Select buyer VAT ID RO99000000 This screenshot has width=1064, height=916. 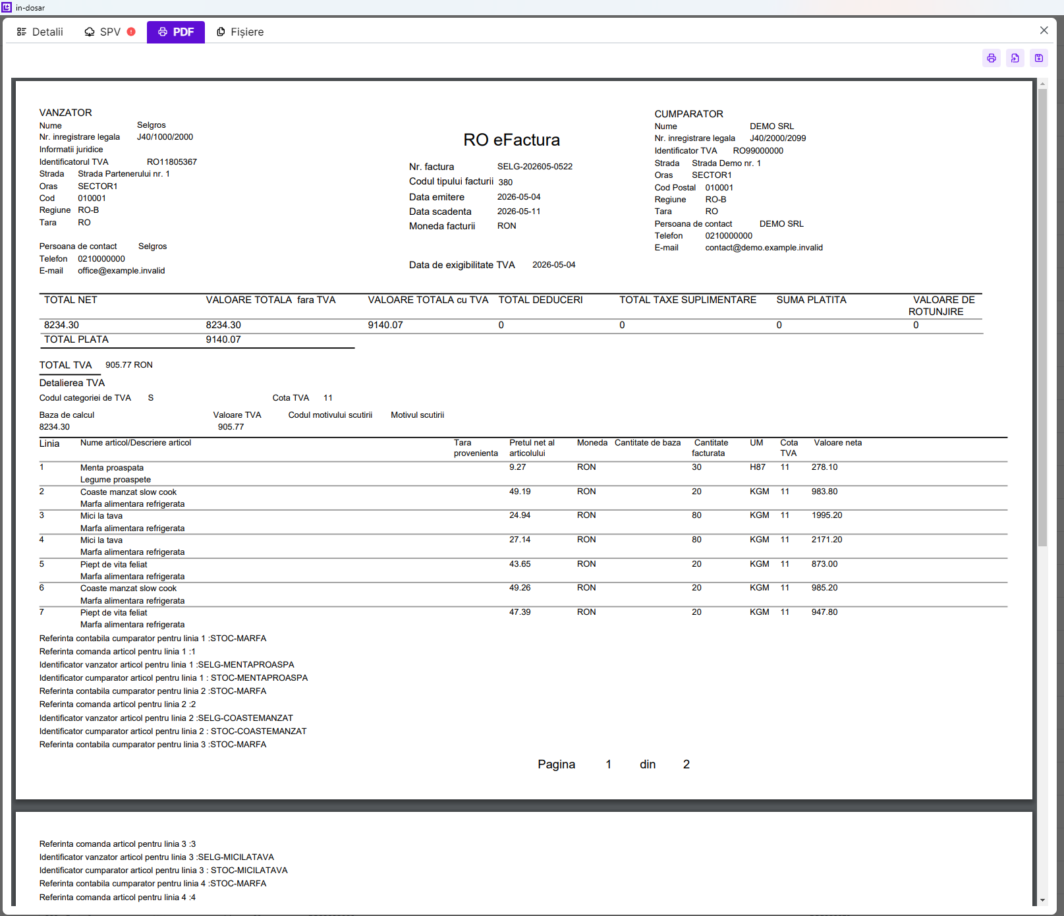(x=758, y=151)
